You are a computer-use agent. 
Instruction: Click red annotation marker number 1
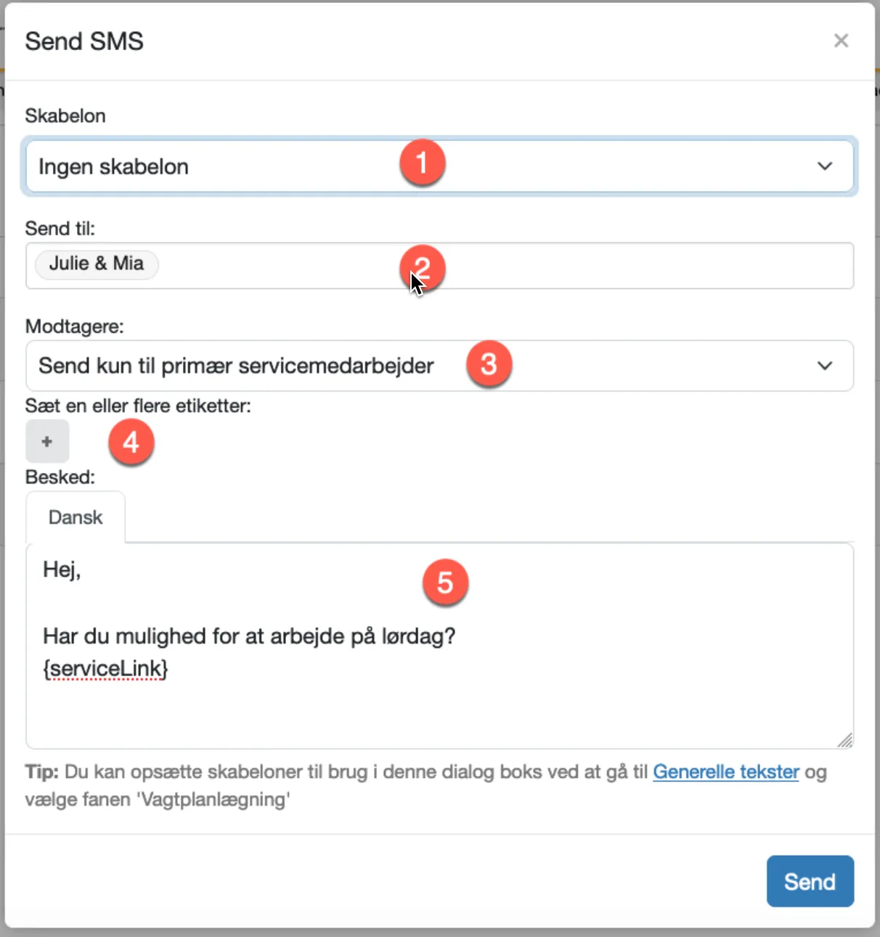point(422,163)
